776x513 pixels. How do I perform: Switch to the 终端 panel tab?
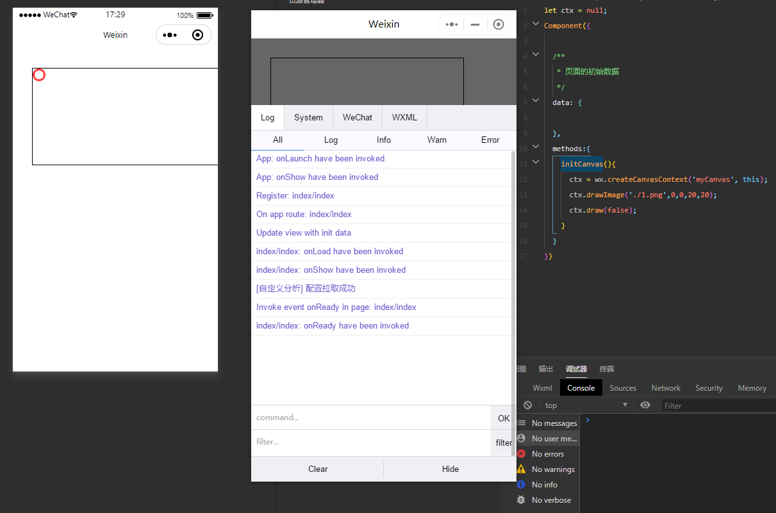(606, 369)
